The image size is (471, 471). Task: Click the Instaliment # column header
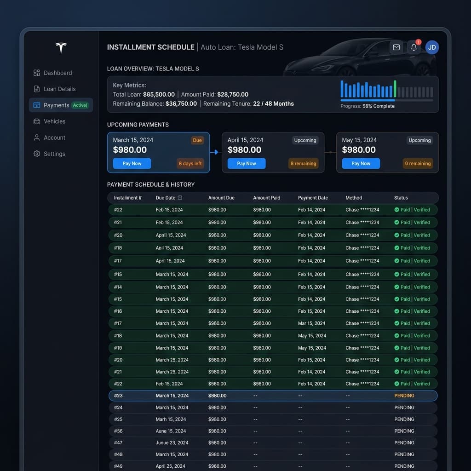[x=128, y=198]
